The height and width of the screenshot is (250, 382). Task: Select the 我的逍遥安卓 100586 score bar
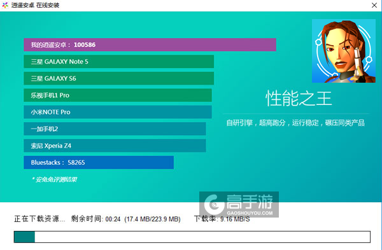(x=150, y=45)
